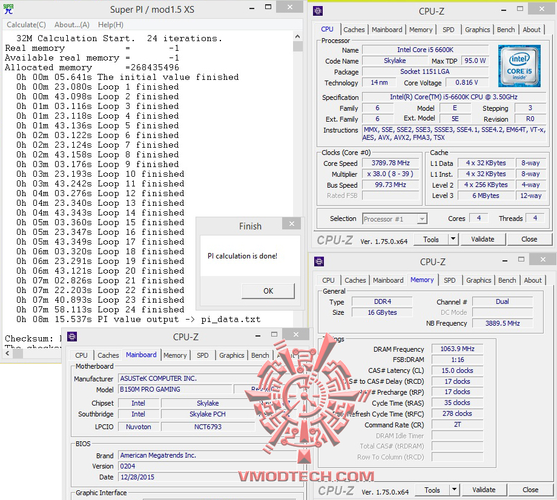Image resolution: width=557 pixels, height=500 pixels.
Task: Close the Finish dialog with its X
Action: coord(292,224)
